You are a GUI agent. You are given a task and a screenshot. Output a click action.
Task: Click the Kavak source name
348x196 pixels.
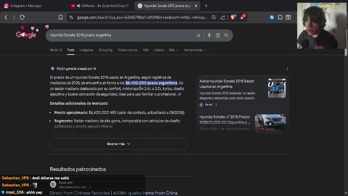[x=209, y=105]
